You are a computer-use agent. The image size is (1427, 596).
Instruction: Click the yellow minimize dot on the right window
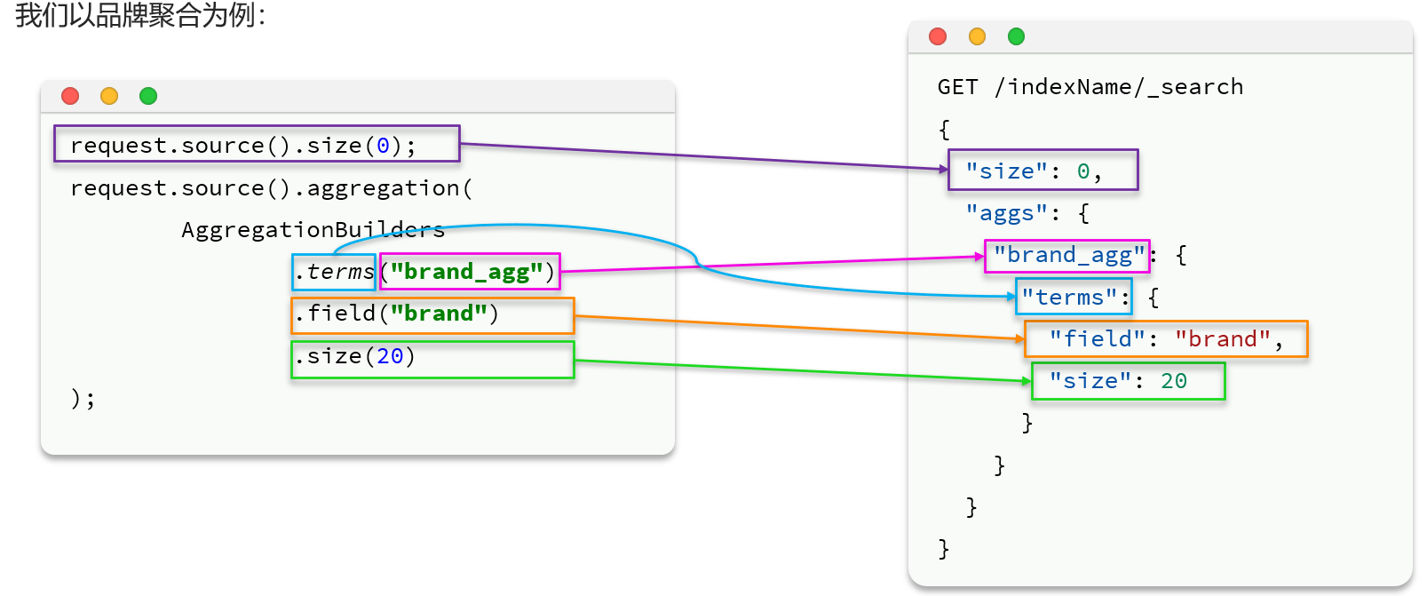point(977,36)
